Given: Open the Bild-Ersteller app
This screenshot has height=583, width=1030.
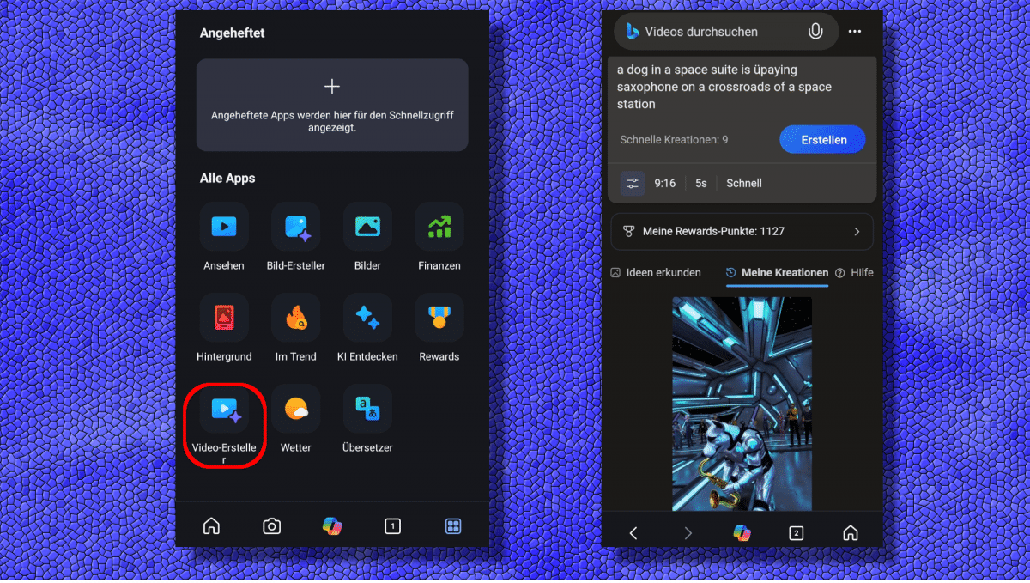Looking at the screenshot, I should point(296,227).
